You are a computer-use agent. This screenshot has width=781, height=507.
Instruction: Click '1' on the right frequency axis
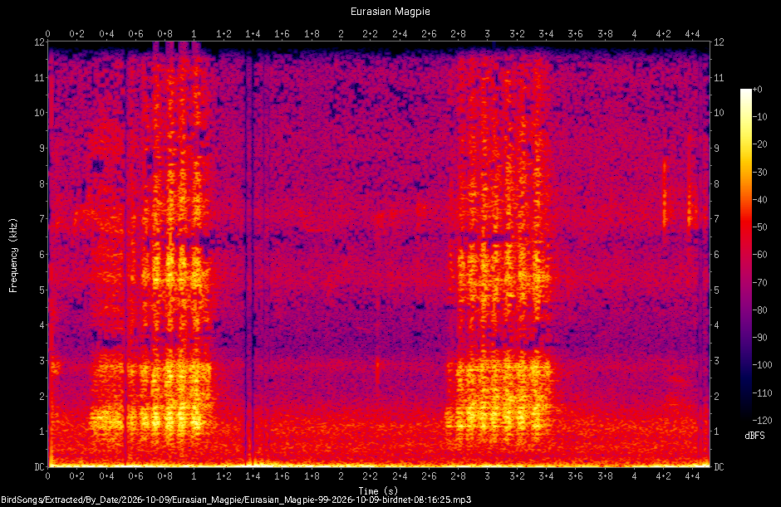tap(717, 431)
